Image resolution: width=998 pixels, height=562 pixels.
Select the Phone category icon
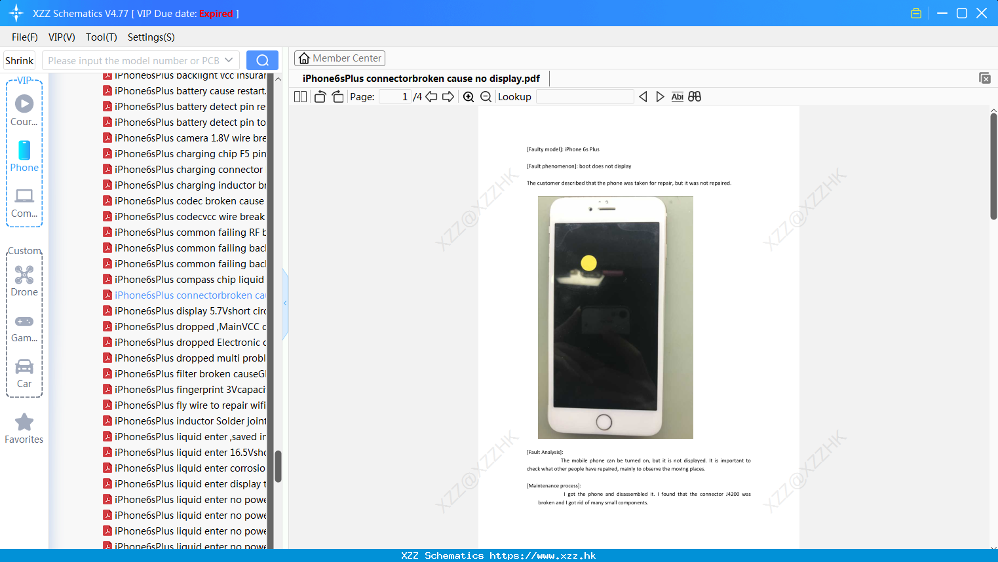[24, 150]
